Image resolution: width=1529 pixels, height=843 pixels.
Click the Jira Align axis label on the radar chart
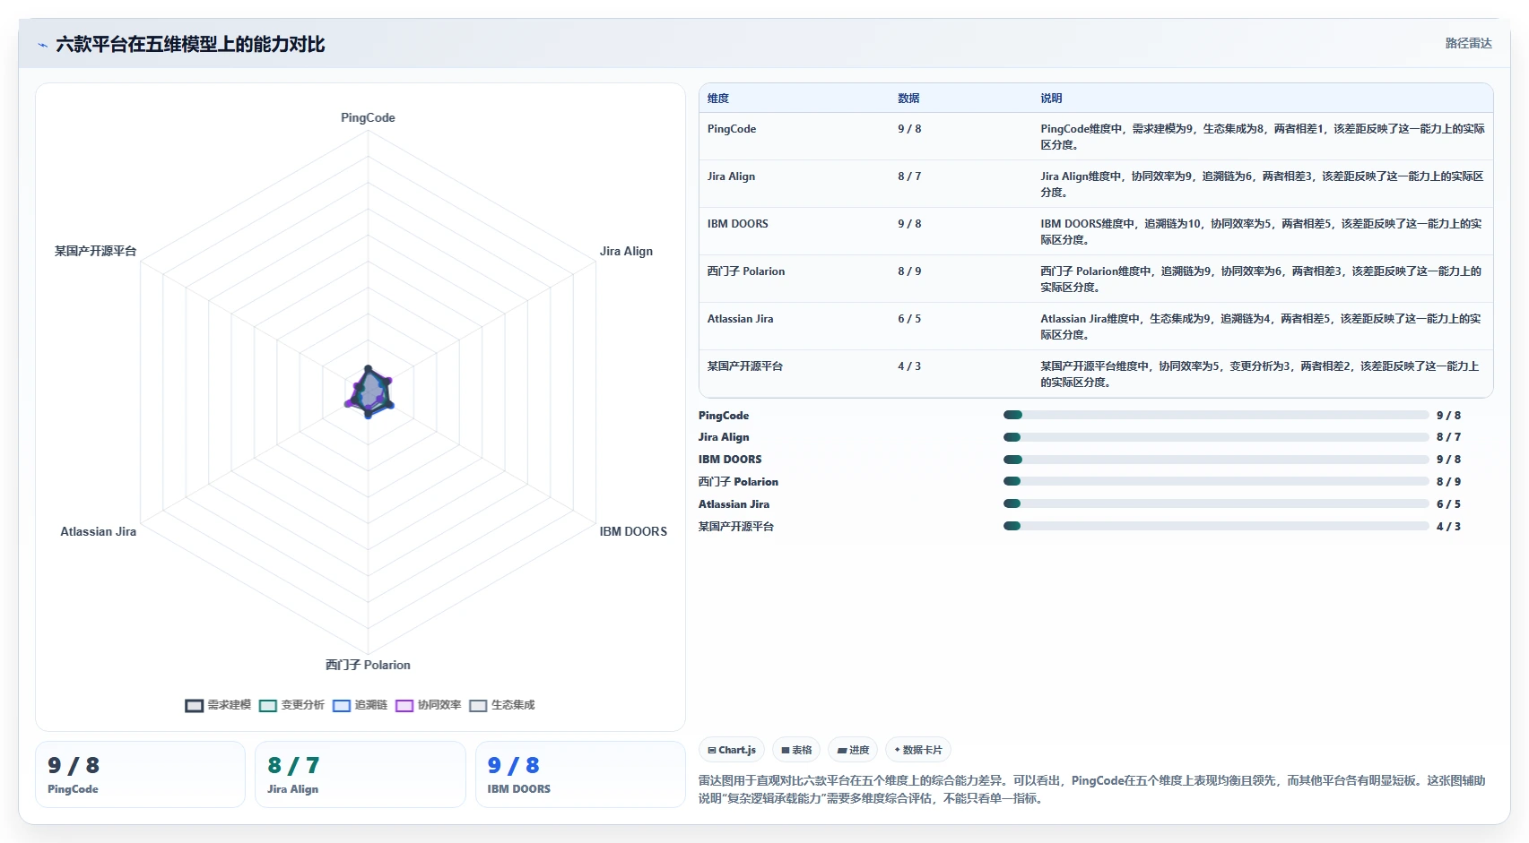click(x=626, y=251)
